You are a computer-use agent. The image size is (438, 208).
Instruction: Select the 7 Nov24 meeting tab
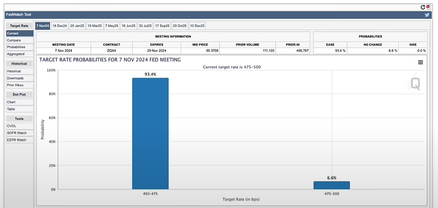(43, 26)
